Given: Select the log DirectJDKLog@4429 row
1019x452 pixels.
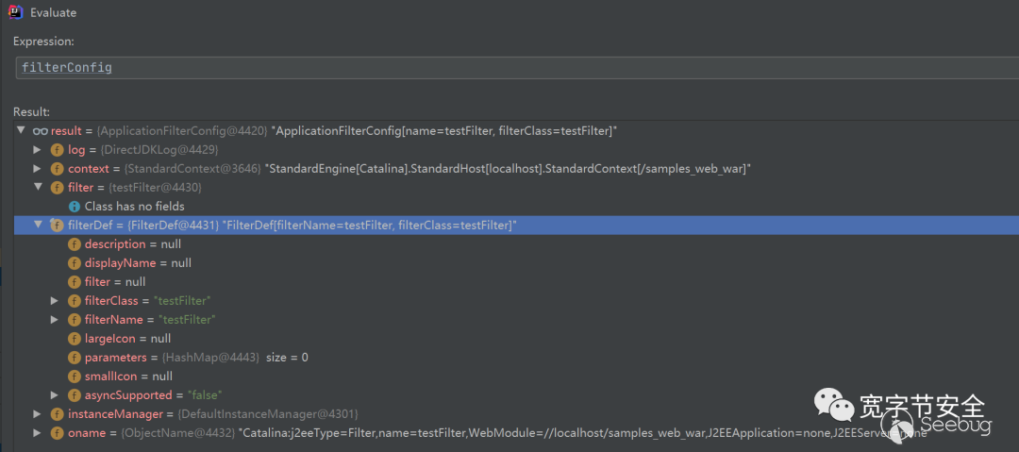Looking at the screenshot, I should pos(517,150).
